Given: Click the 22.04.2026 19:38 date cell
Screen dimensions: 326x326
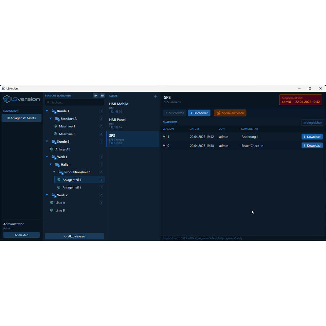Looking at the screenshot, I should 202,146.
